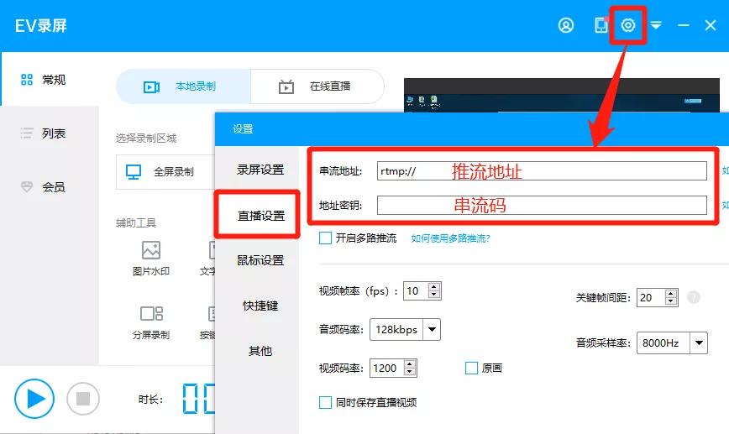
Task: Open the dropdown menu triangle in the title bar
Action: point(656,25)
